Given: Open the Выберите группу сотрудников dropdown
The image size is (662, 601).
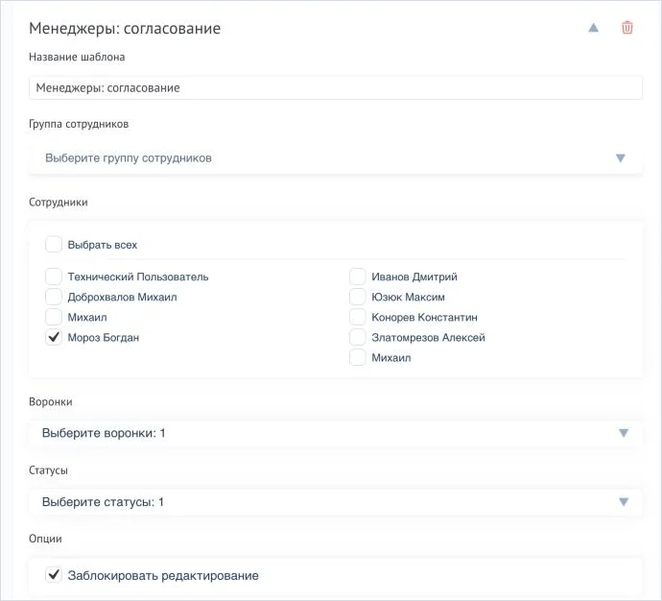Looking at the screenshot, I should pos(336,158).
